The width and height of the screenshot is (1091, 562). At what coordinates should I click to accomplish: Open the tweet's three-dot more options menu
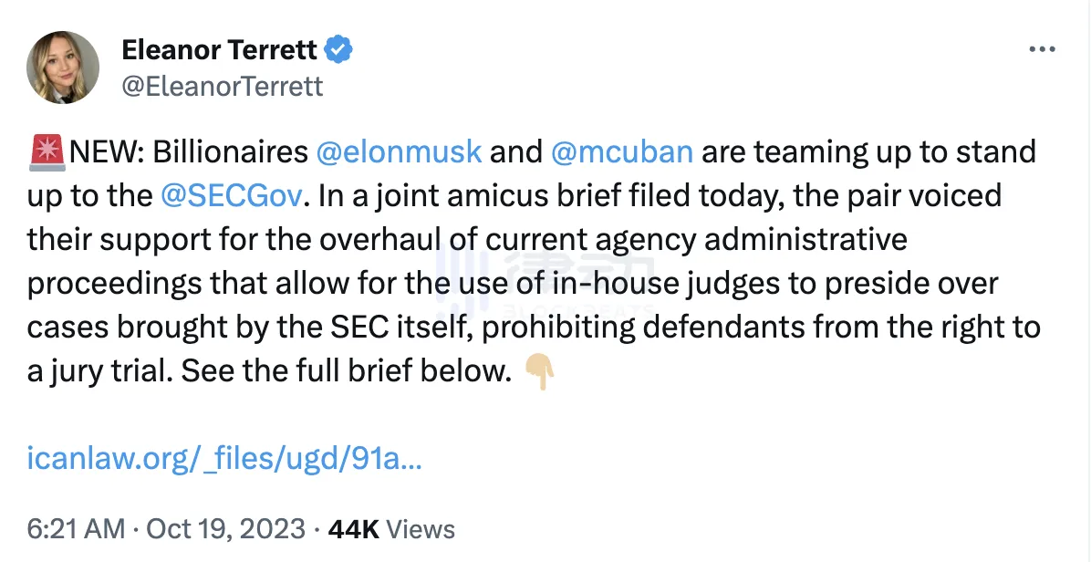pos(1042,49)
